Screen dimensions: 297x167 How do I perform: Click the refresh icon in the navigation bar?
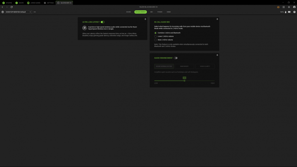(11, 7)
